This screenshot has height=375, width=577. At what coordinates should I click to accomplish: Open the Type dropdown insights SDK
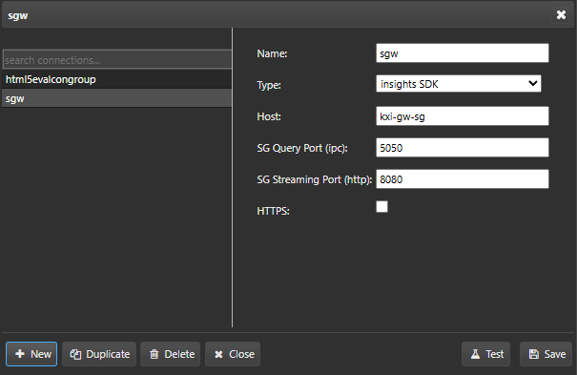459,84
